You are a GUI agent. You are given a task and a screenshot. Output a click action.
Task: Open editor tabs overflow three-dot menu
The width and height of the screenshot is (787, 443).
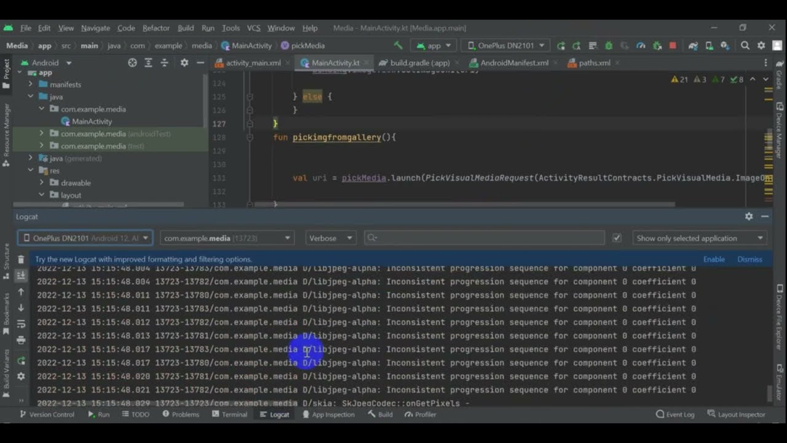[x=765, y=63]
